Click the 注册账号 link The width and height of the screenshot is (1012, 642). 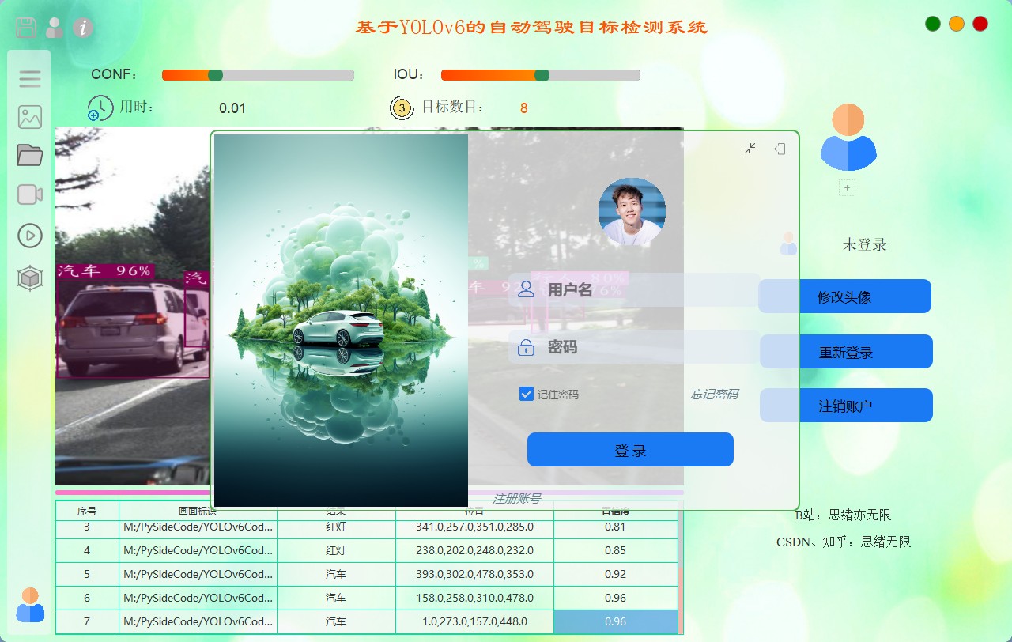click(517, 498)
